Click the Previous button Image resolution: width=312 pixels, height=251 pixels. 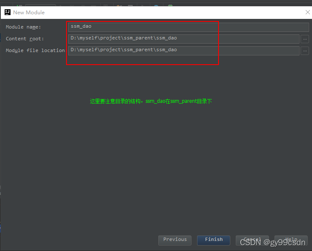175,240
